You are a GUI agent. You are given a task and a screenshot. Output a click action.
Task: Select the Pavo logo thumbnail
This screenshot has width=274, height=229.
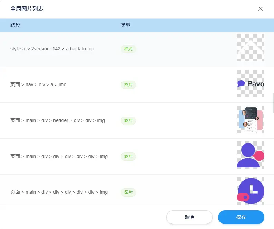(x=250, y=84)
